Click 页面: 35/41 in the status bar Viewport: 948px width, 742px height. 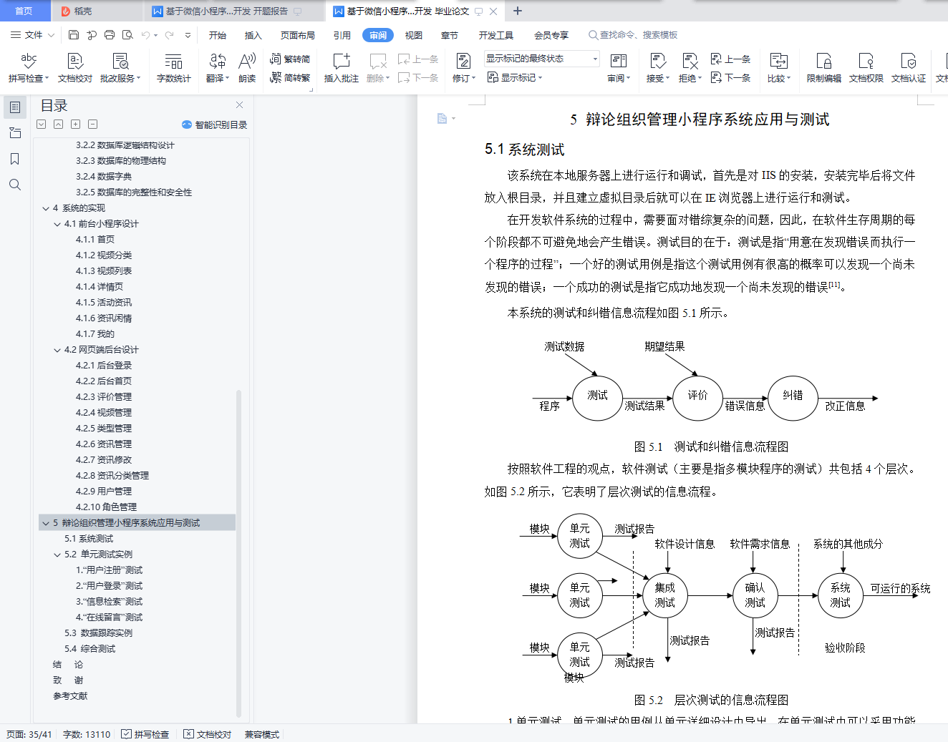(29, 734)
